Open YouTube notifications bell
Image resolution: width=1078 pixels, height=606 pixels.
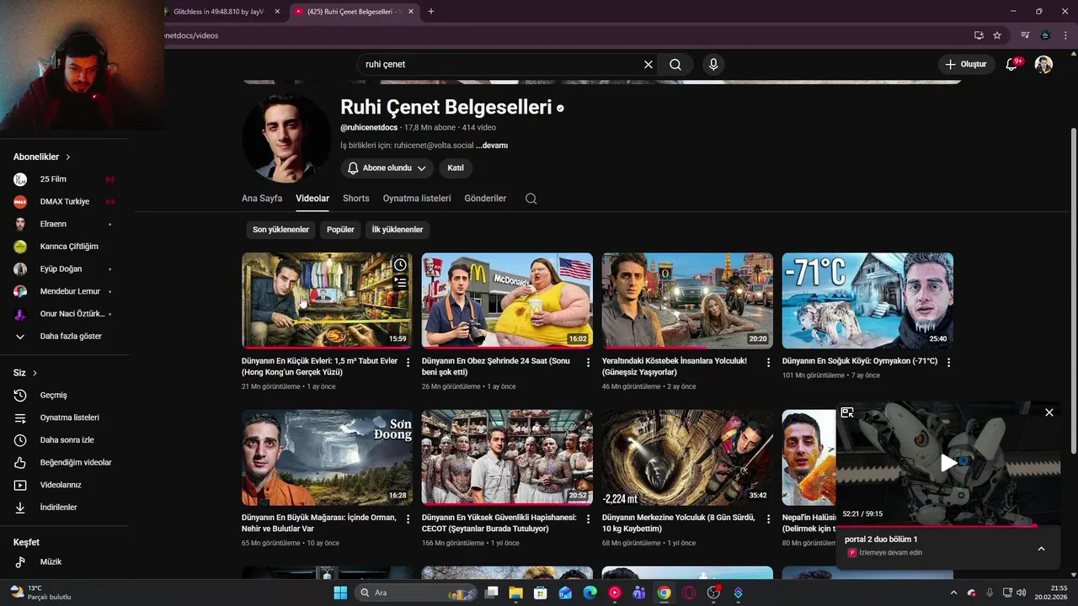click(x=1012, y=65)
